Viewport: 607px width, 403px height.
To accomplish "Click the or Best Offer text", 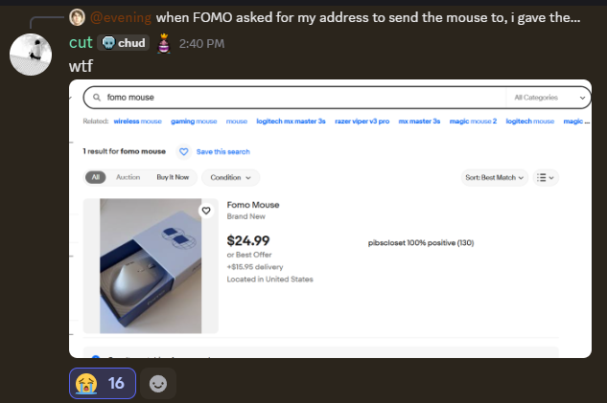I will (249, 255).
